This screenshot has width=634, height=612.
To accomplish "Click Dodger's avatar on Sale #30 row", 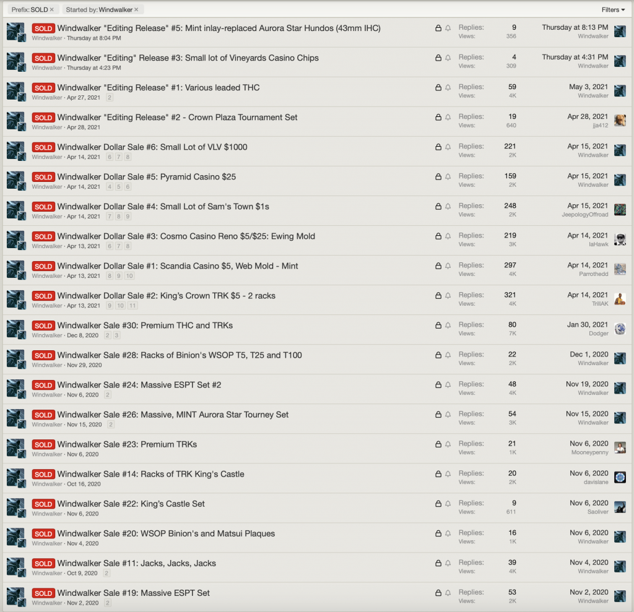I will pyautogui.click(x=620, y=328).
